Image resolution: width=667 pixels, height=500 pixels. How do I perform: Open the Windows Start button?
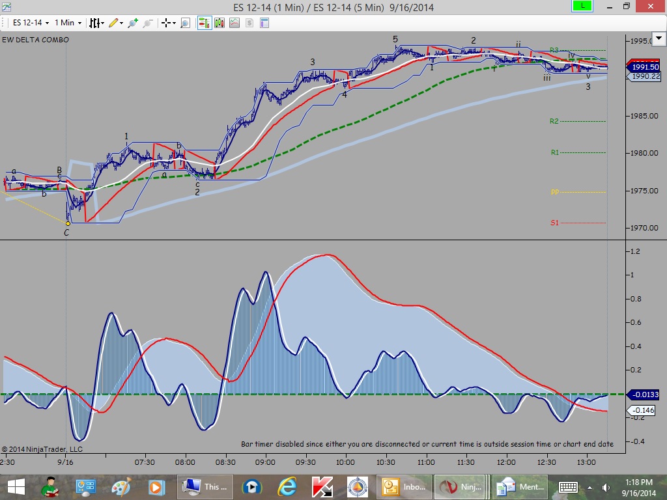click(16, 487)
